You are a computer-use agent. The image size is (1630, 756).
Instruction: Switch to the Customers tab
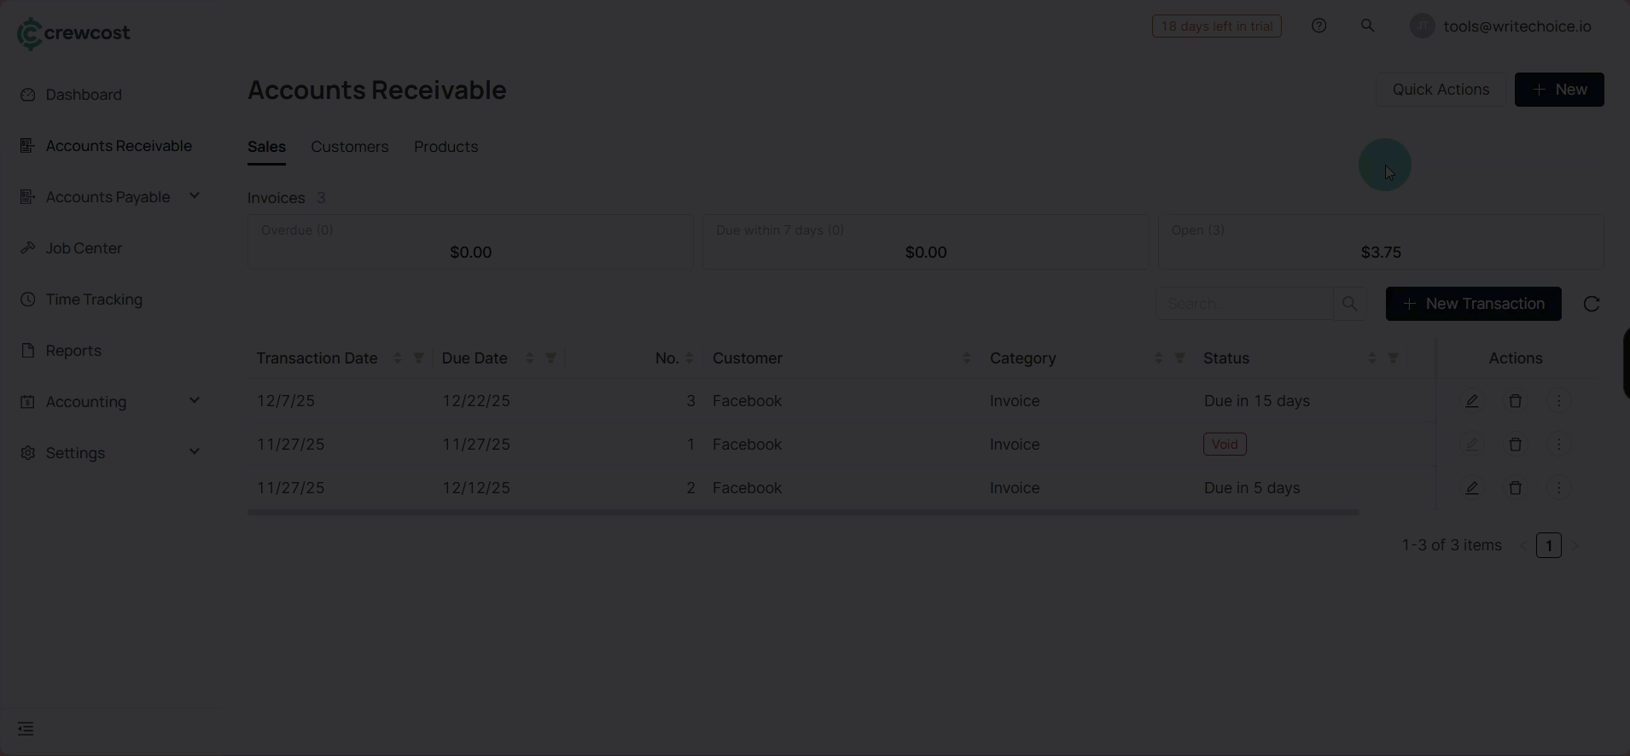(x=349, y=147)
